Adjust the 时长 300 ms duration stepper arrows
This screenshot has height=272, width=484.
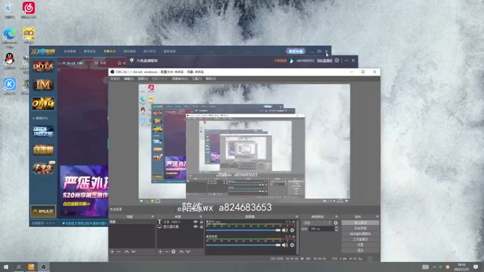[336, 229]
